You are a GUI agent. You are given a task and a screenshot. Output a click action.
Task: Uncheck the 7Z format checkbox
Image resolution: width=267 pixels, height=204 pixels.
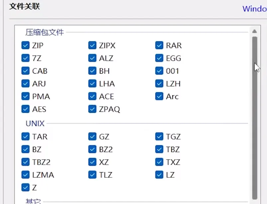click(x=25, y=58)
